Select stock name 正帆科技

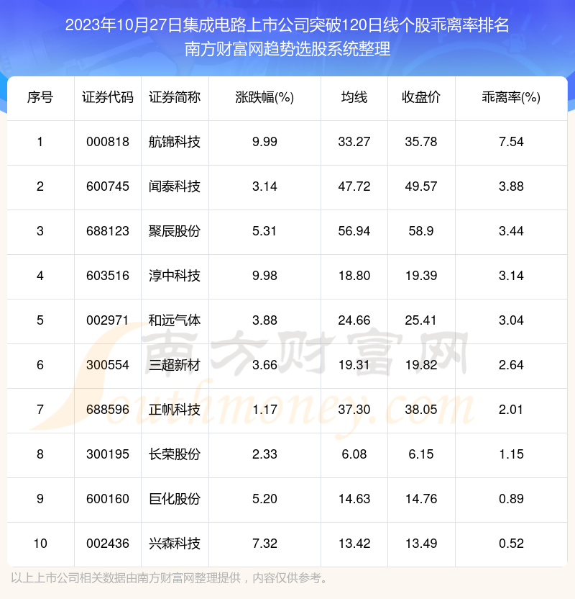pyautogui.click(x=175, y=410)
